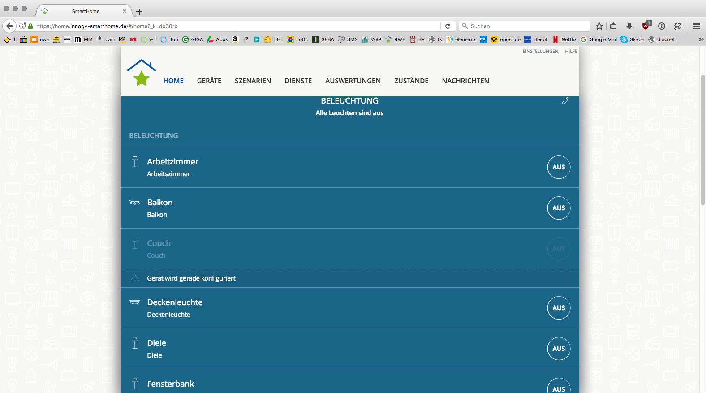Reload the page with the refresh icon
Screen dimensions: 706x393
448,26
